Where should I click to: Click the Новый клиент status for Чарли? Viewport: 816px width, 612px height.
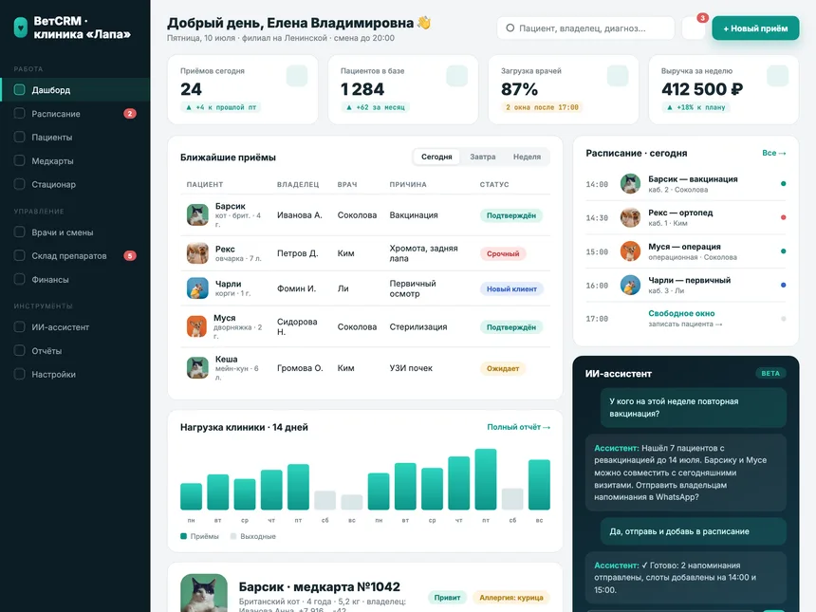511,288
